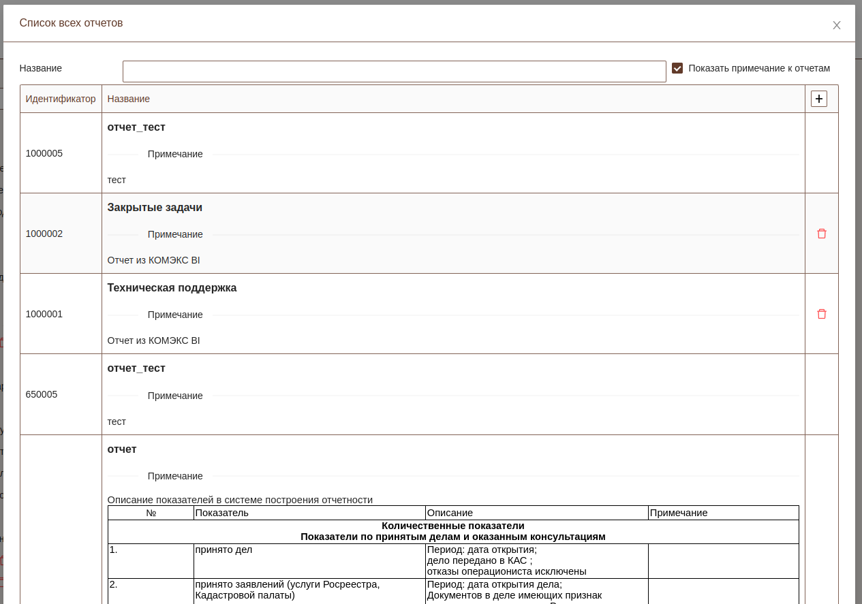Click the Показатель header in the embedded table
The height and width of the screenshot is (604, 862).
click(222, 513)
